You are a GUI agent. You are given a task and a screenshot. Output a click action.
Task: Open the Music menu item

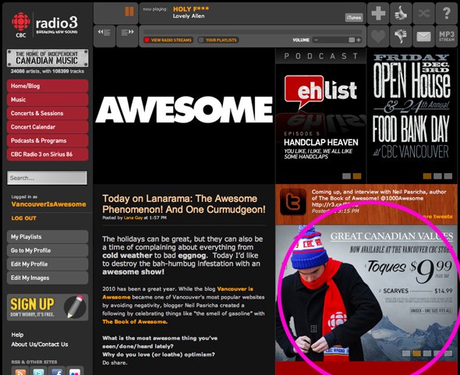click(x=48, y=100)
